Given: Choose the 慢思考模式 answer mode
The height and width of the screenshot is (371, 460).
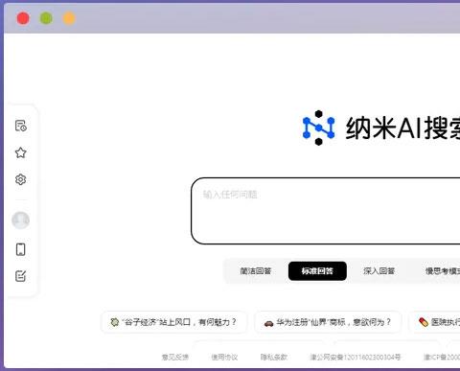Looking at the screenshot, I should coord(442,271).
